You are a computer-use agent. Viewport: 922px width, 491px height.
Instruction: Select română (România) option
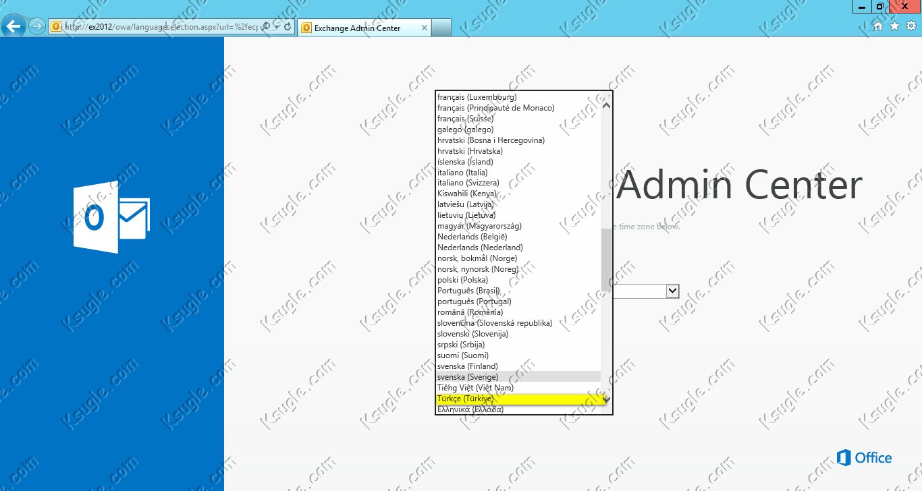pos(518,312)
